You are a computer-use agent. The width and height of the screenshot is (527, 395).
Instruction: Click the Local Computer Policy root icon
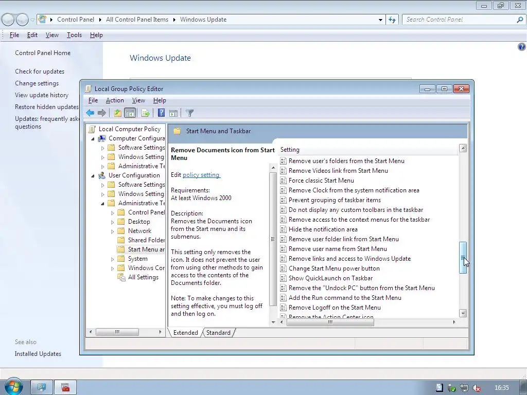tap(92, 129)
